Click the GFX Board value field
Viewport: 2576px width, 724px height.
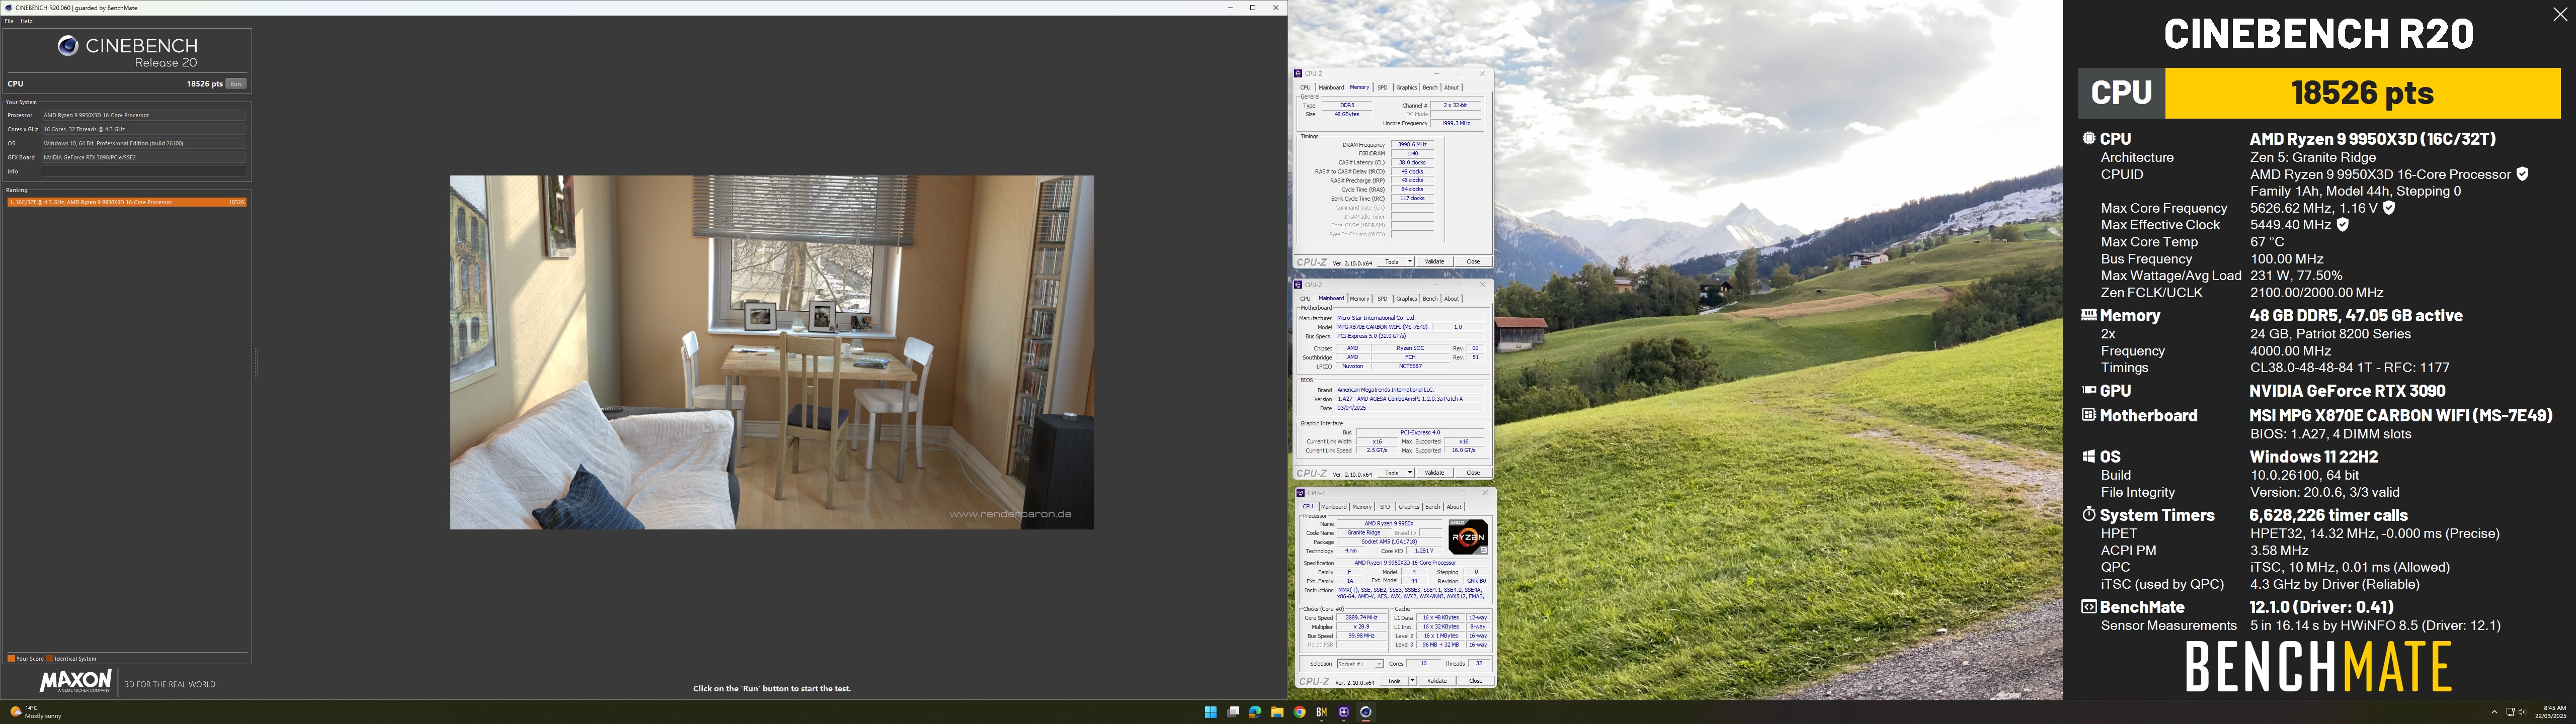pyautogui.click(x=143, y=157)
